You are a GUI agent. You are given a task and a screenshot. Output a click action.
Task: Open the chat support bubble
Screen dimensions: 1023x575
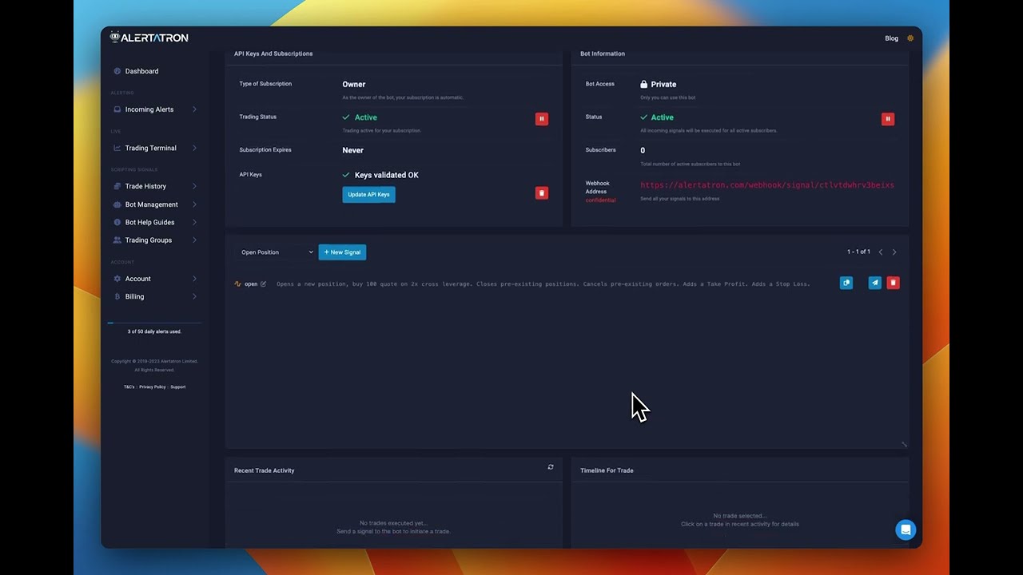click(906, 530)
